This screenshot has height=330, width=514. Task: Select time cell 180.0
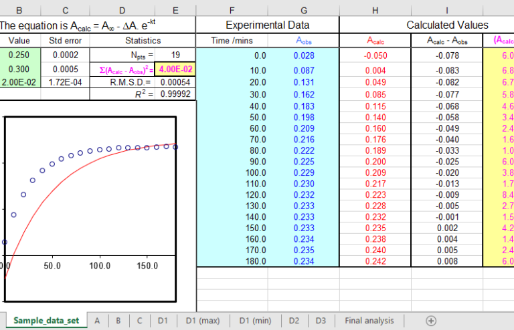point(232,261)
